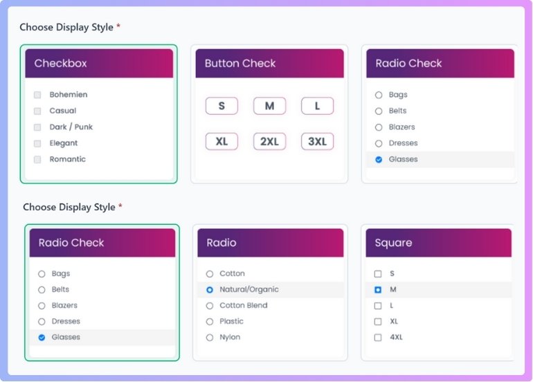
Task: Uncheck the M box in Square card
Action: pos(378,290)
